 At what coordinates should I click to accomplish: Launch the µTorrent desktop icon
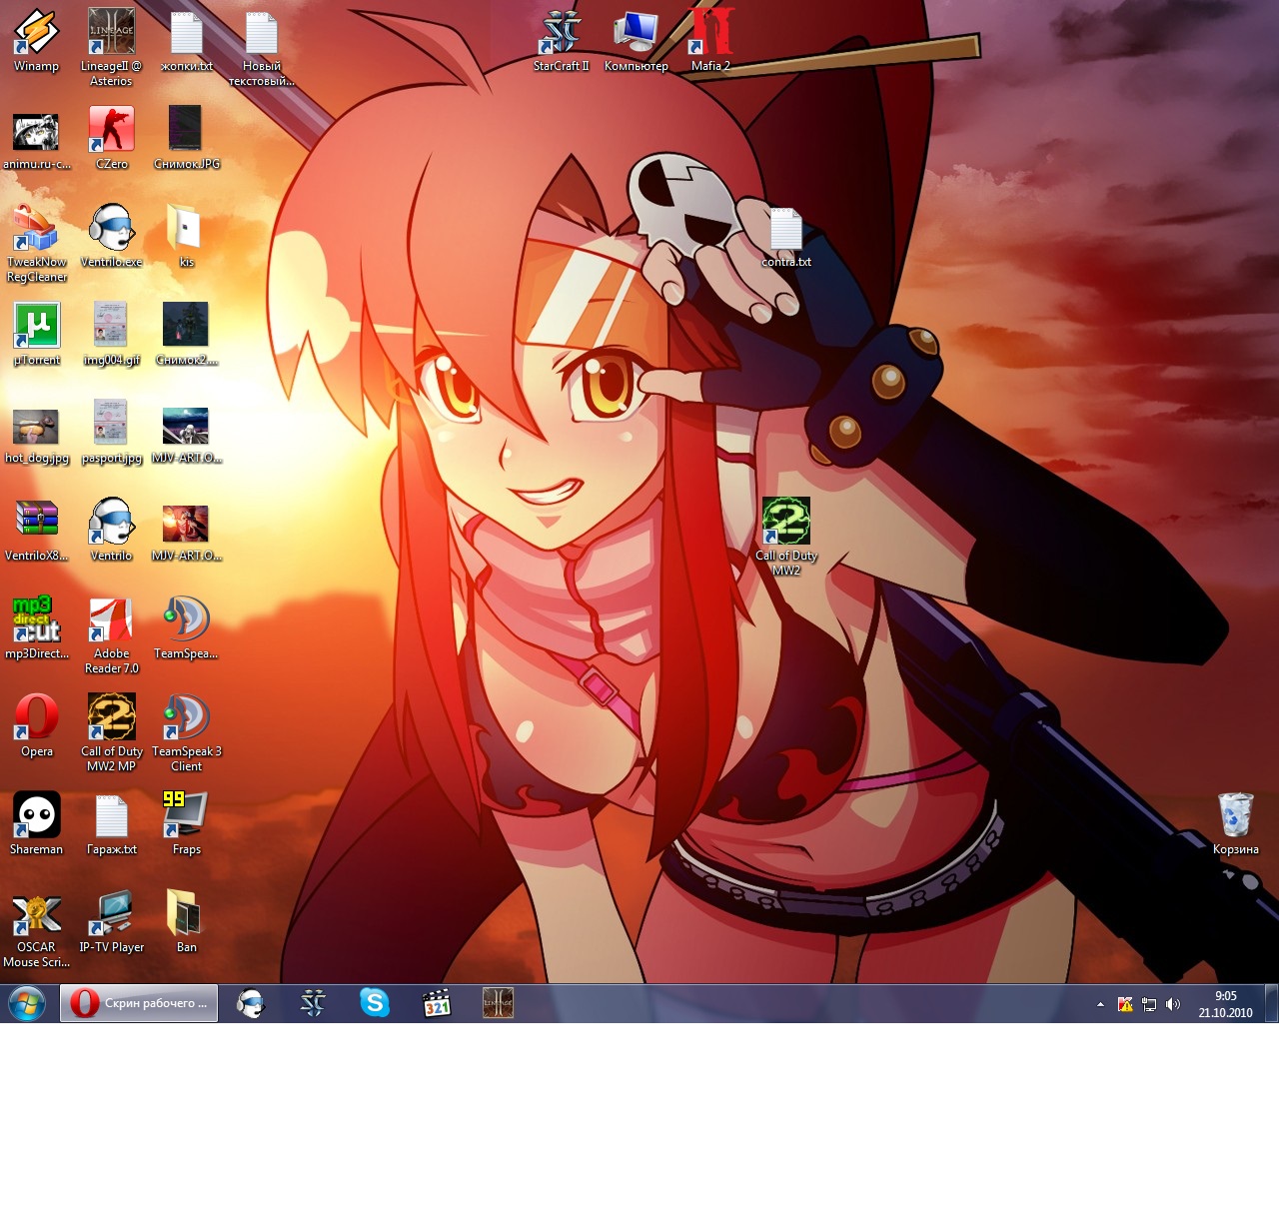[37, 327]
